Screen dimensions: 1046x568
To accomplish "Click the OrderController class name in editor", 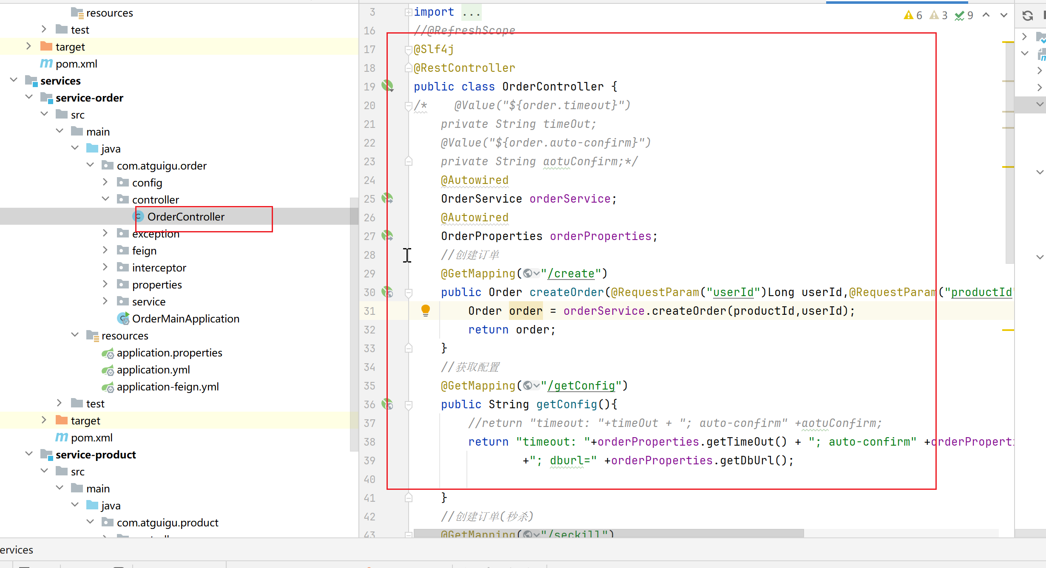I will [553, 87].
